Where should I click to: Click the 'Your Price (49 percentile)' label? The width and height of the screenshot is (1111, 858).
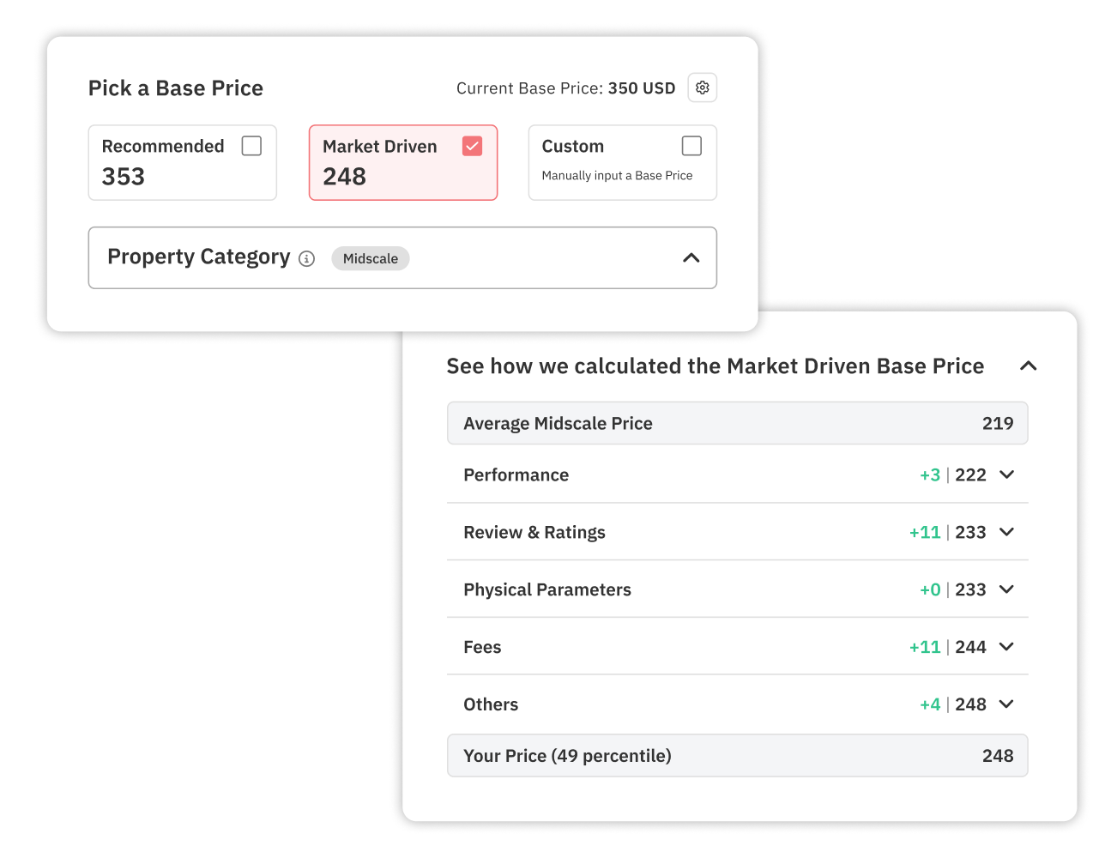tap(567, 756)
